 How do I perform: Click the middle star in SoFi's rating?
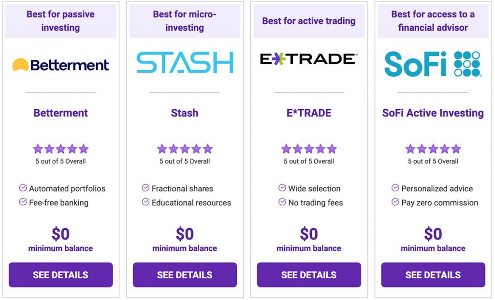click(x=433, y=149)
